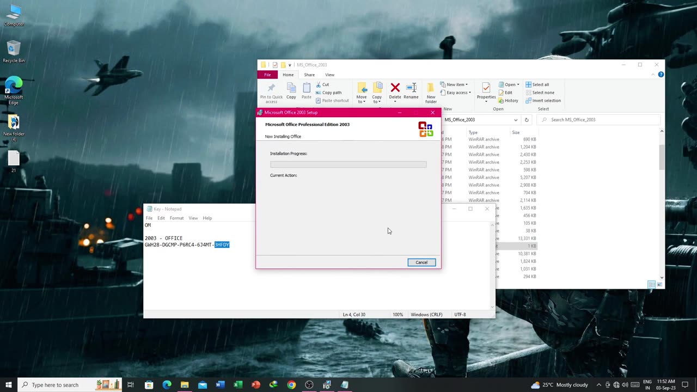Click Select all in the Explorer ribbon
The image size is (697, 392).
click(x=537, y=84)
